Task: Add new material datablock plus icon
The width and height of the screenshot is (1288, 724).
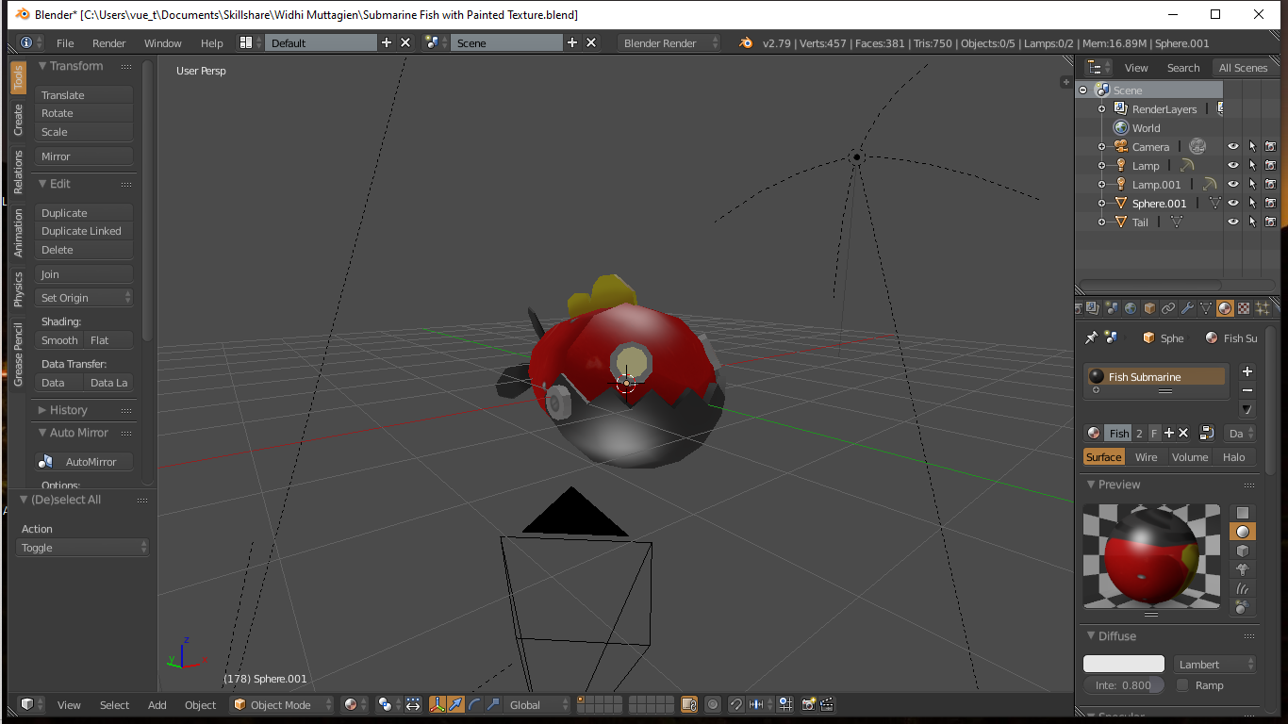Action: point(1169,433)
